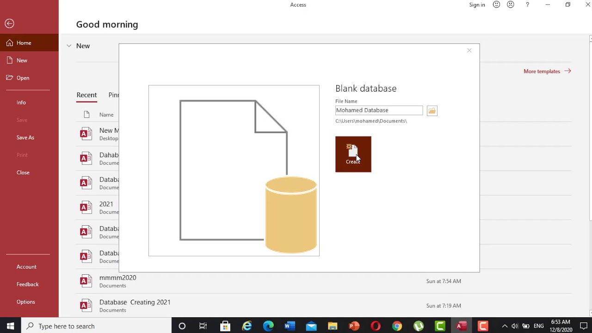Launch Google Chrome from taskbar
The width and height of the screenshot is (592, 333).
[397, 326]
